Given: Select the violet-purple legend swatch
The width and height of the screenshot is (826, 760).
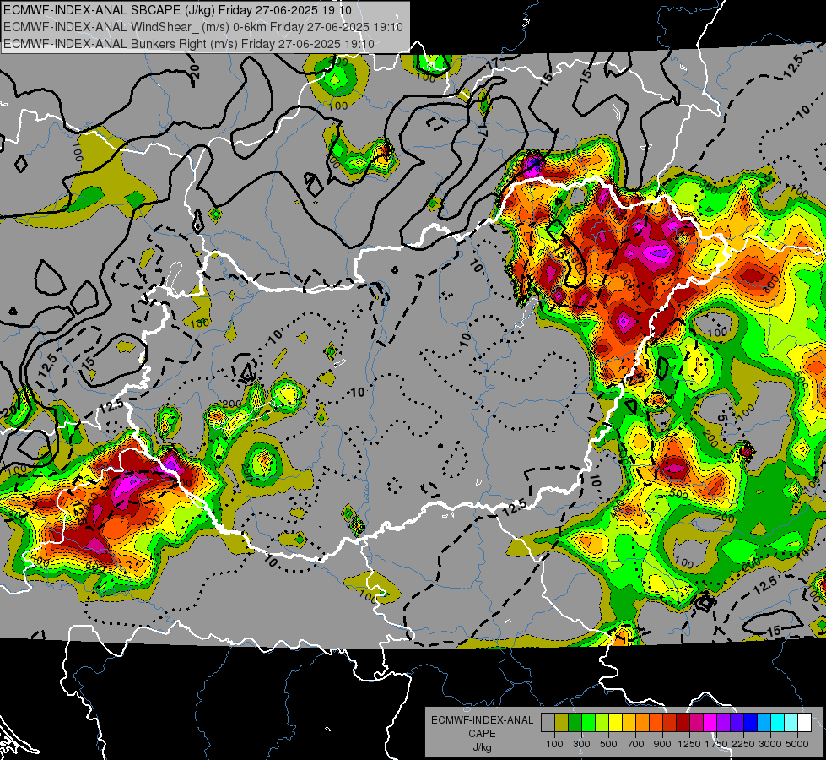Looking at the screenshot, I should point(723,723).
